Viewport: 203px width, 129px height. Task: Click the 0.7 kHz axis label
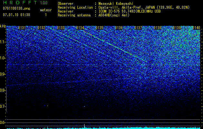(x=3, y=106)
